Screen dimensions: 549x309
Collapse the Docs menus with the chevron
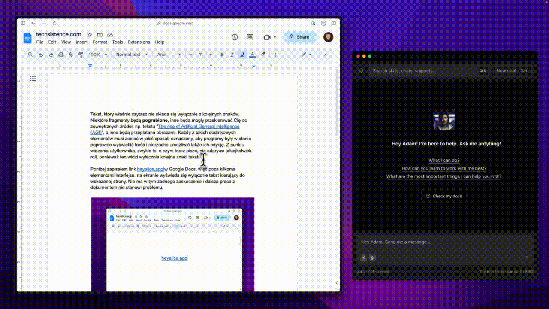326,55
